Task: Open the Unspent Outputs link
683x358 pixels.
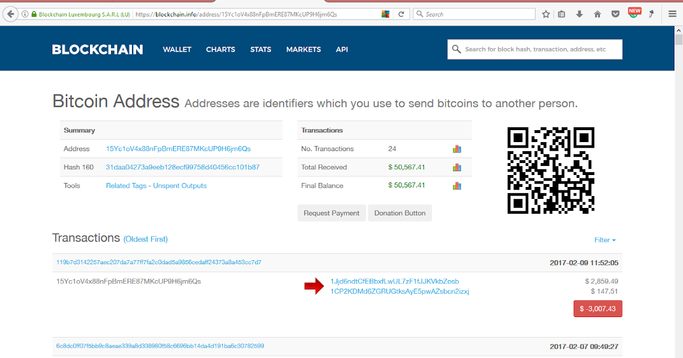Action: point(180,186)
